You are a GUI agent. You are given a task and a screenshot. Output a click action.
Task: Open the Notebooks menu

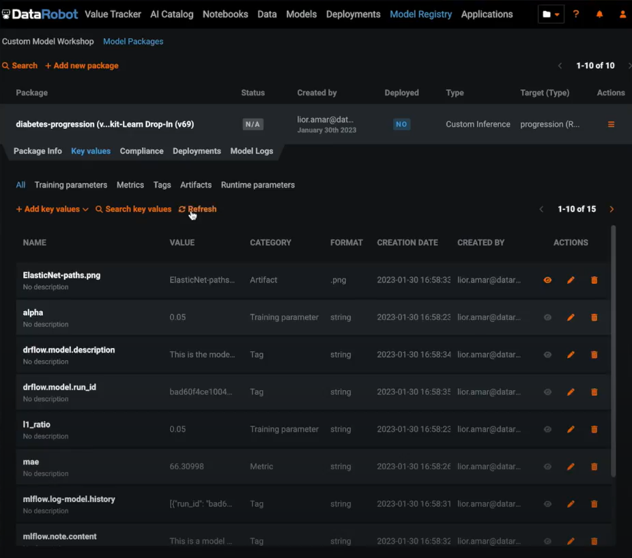pos(225,14)
